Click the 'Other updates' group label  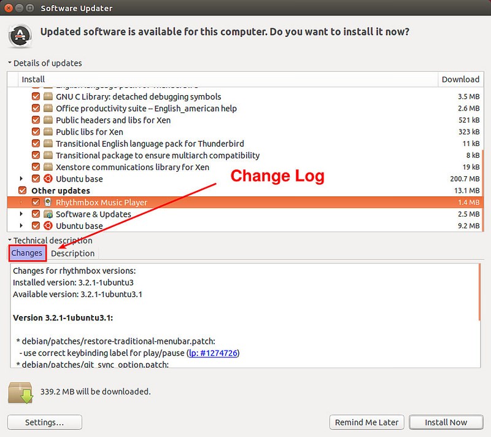pos(61,191)
